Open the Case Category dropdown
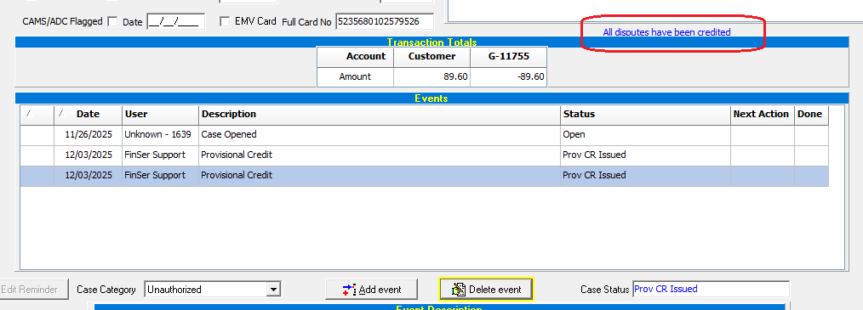This screenshot has width=863, height=310. click(273, 290)
